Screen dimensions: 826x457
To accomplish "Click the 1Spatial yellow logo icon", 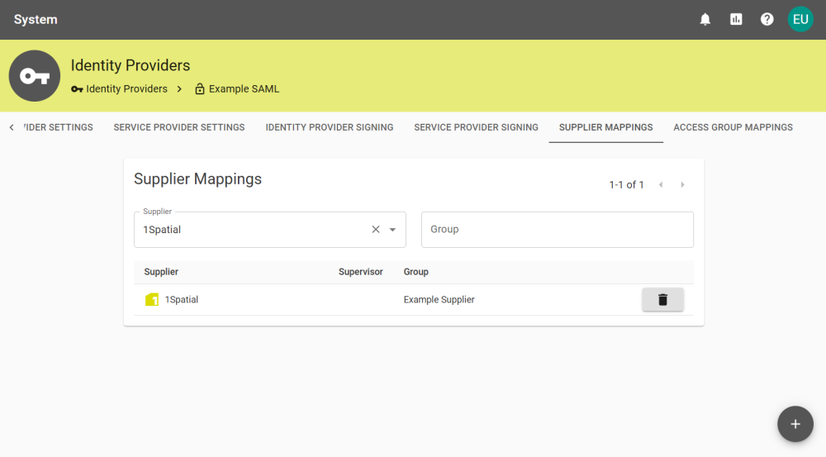I will click(x=152, y=299).
